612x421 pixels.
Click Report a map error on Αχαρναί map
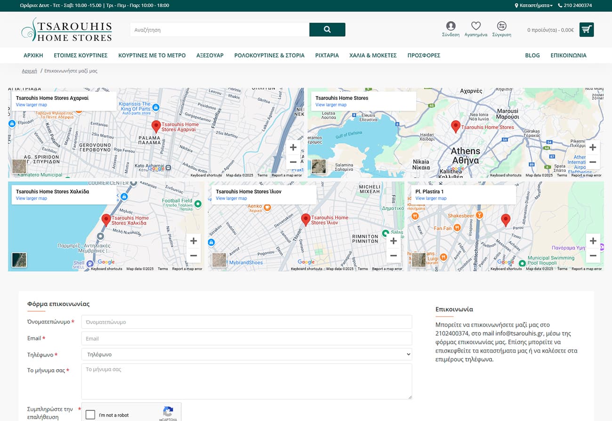(287, 175)
